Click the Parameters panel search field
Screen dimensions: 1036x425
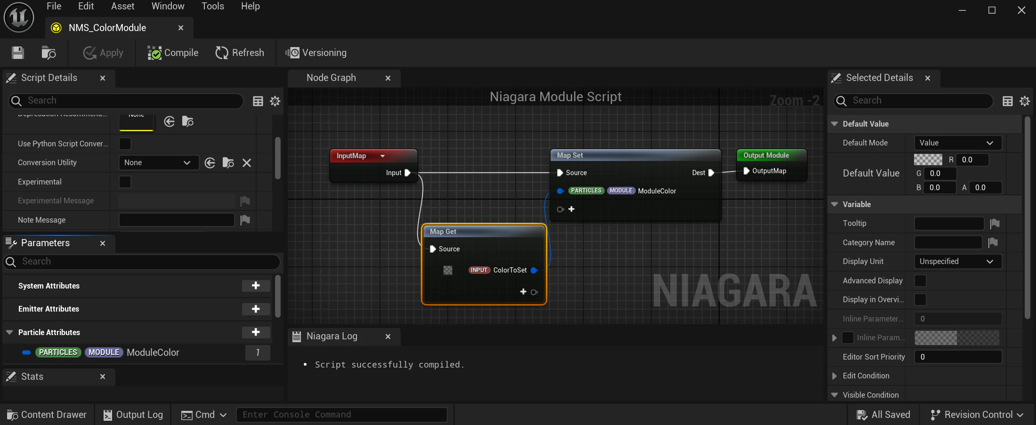click(142, 262)
